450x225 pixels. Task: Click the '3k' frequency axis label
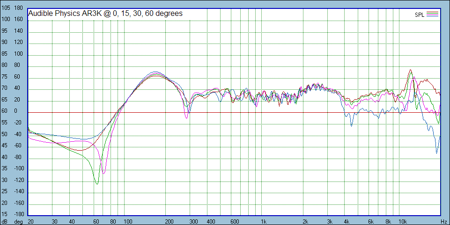[330, 222]
